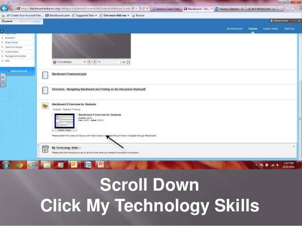Click the favorites bar add star icon

3,16
